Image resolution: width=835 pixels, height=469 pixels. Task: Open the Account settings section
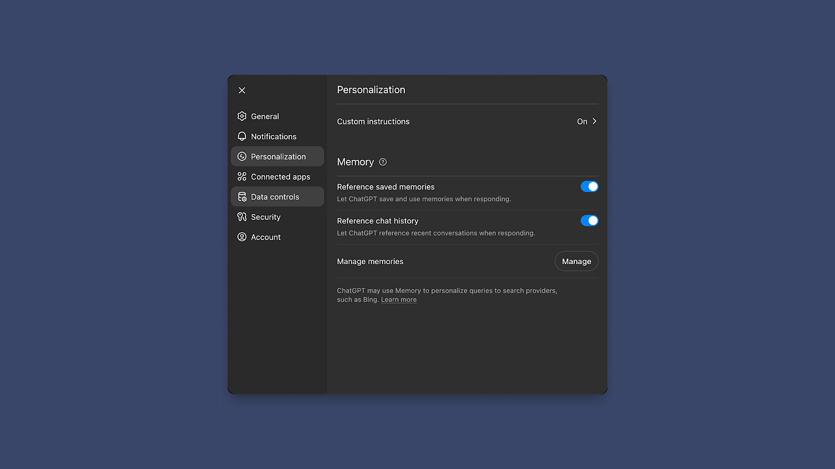(x=266, y=237)
